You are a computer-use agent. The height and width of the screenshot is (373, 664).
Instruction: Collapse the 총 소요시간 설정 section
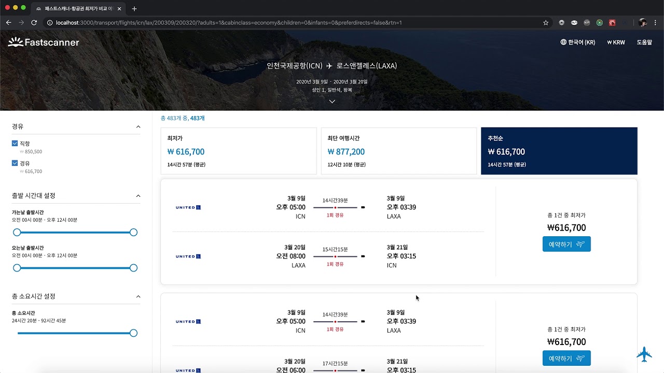(138, 296)
